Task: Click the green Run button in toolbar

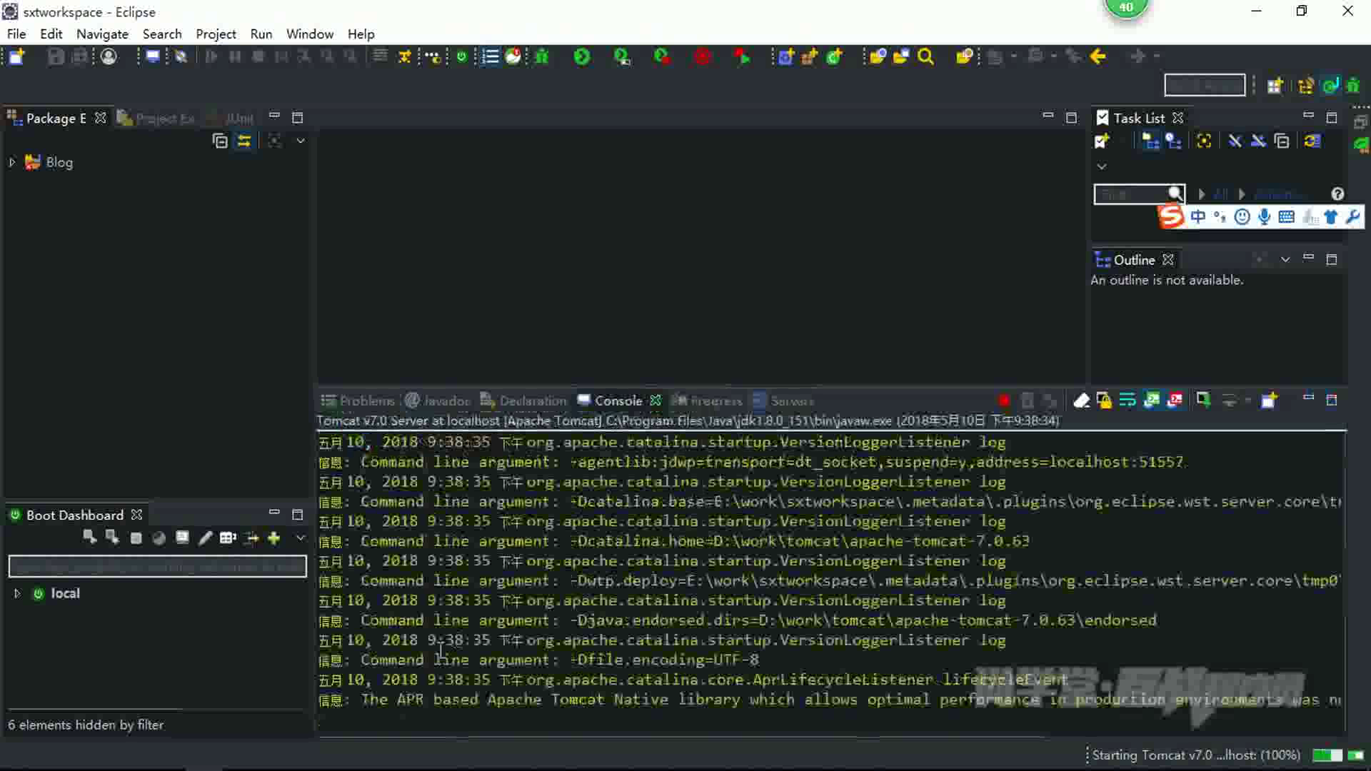Action: pyautogui.click(x=582, y=56)
